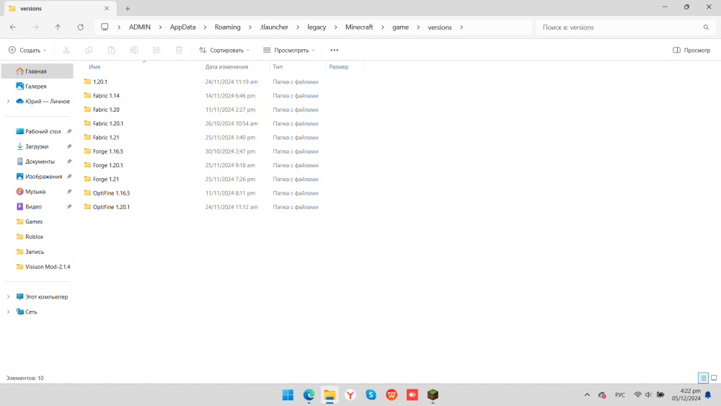Expand the Юрий — Личное tree node
Screen dimensions: 721x406
(x=8, y=101)
